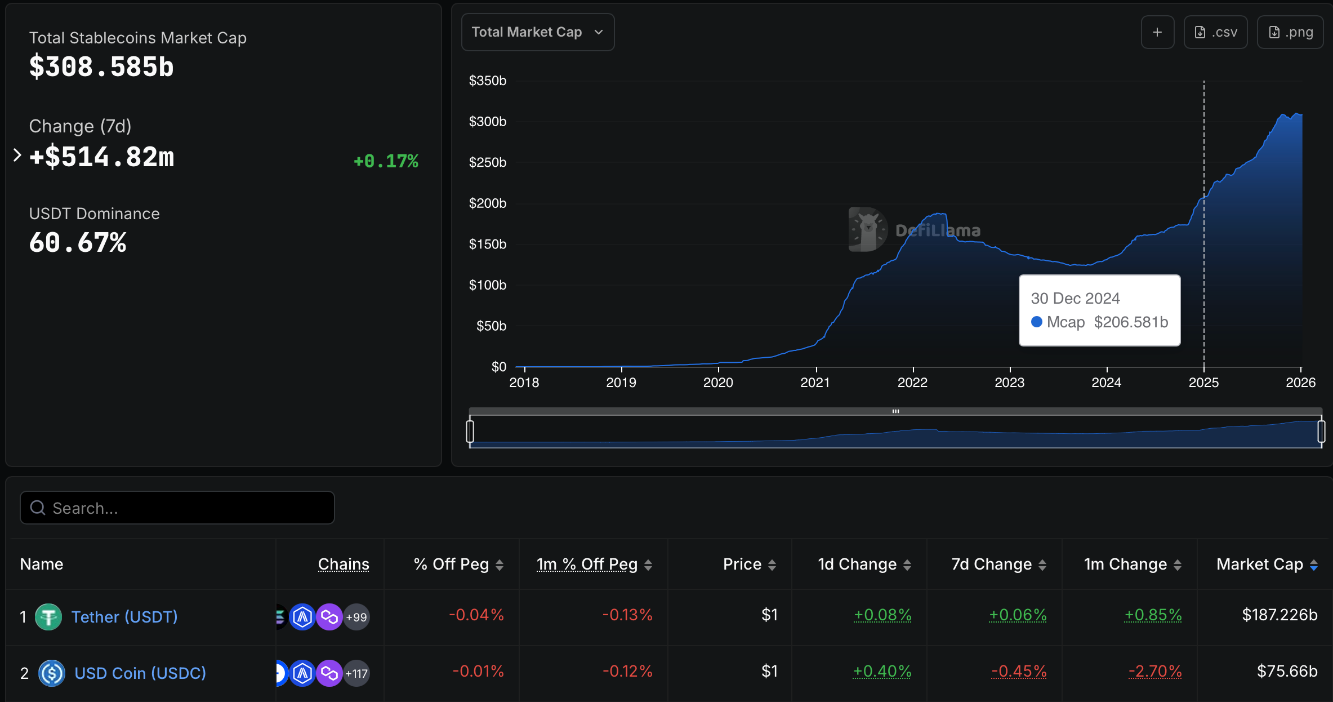The image size is (1333, 702).
Task: Expand the +99 chains list for Tether
Action: 356,617
